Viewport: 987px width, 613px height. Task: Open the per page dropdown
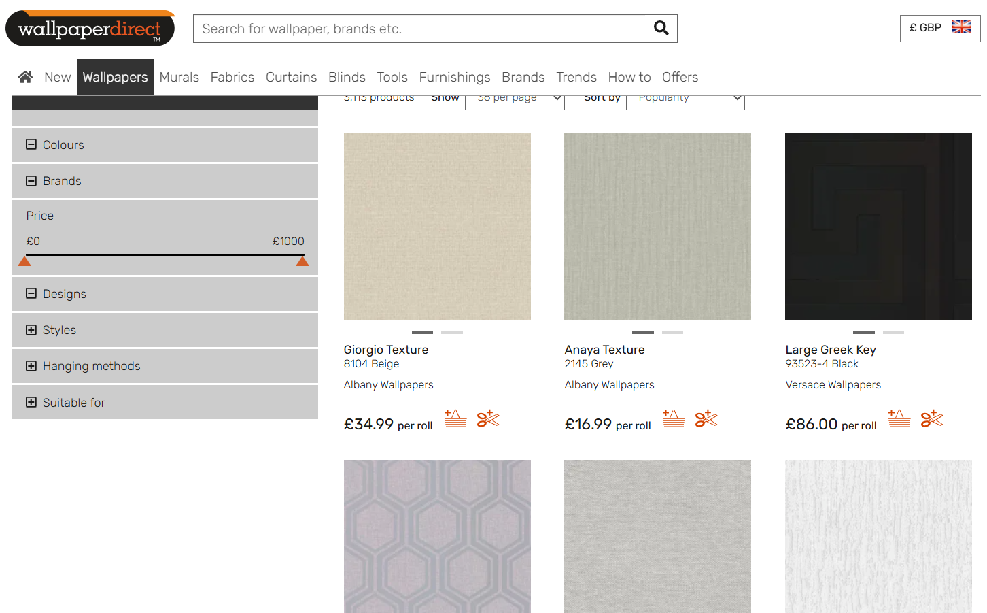pos(515,99)
